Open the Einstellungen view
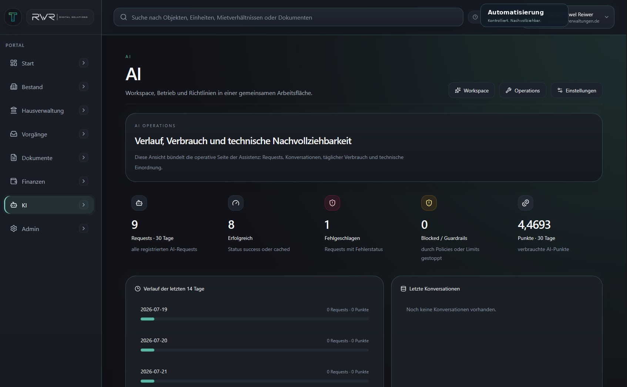Image resolution: width=627 pixels, height=387 pixels. click(577, 90)
